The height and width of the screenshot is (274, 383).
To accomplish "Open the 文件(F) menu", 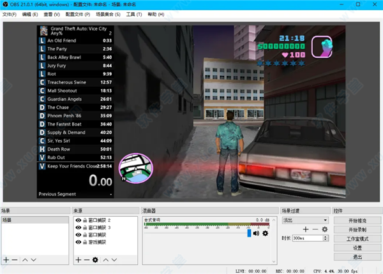I will pyautogui.click(x=8, y=13).
